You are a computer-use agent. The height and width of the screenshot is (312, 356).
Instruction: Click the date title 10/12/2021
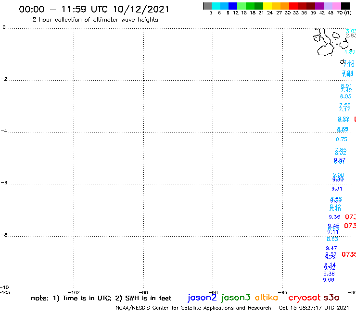point(141,10)
